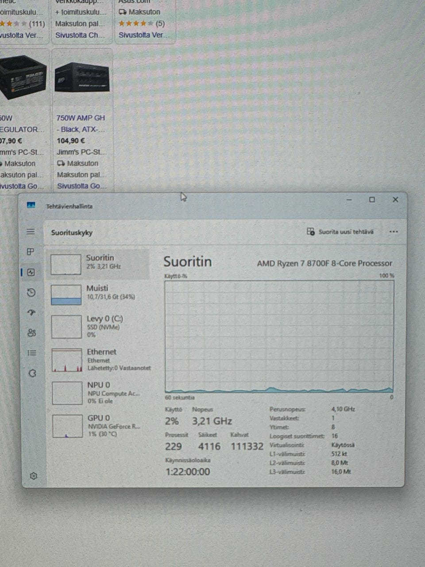Screen dimensions: 425x567
Task: Click the Muisti usage thumbnail graph
Action: point(66,295)
